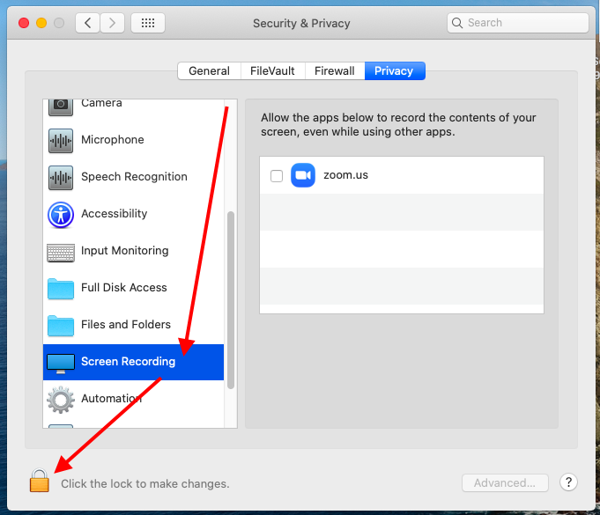Click the Automation gear icon

61,399
